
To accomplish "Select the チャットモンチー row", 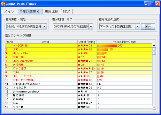I will pyautogui.click(x=79, y=76).
